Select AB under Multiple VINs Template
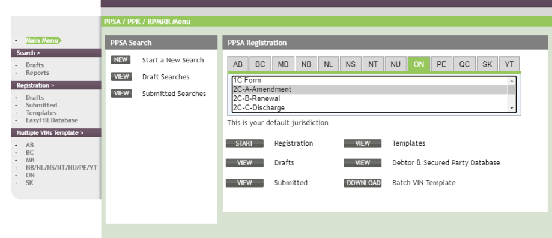 tap(29, 145)
